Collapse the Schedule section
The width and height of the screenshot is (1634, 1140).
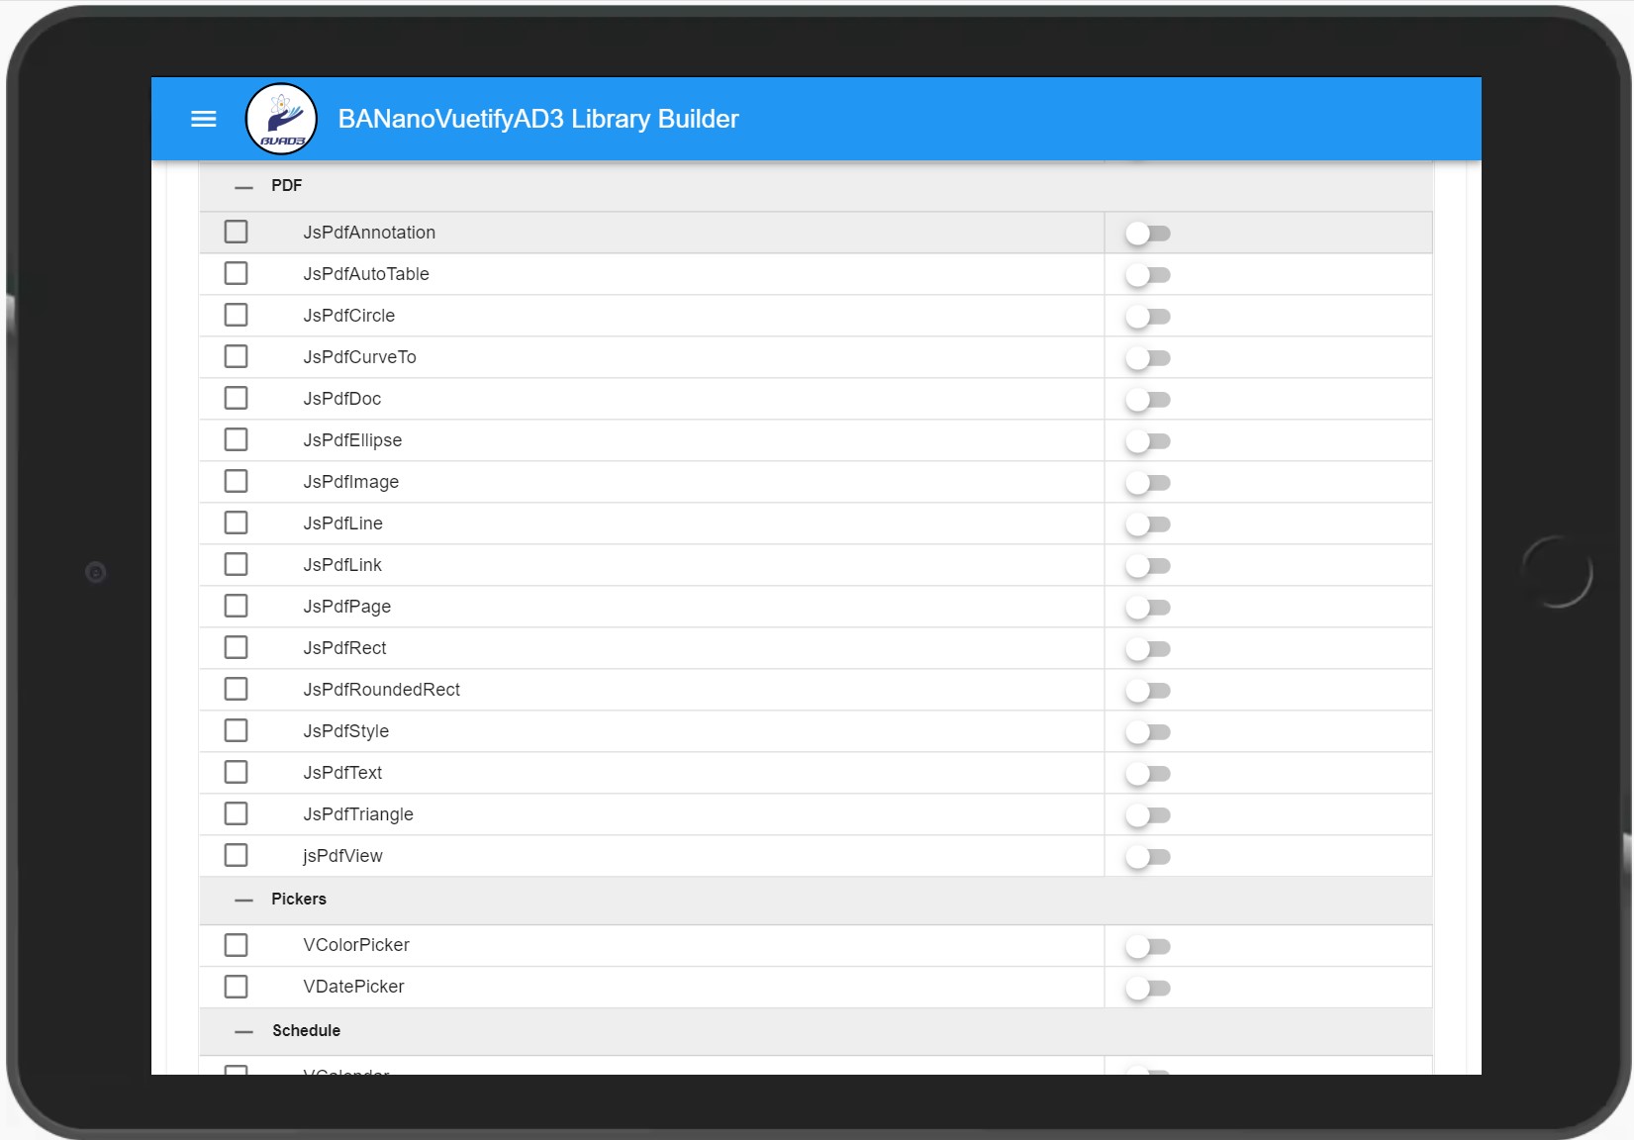[x=243, y=1031]
